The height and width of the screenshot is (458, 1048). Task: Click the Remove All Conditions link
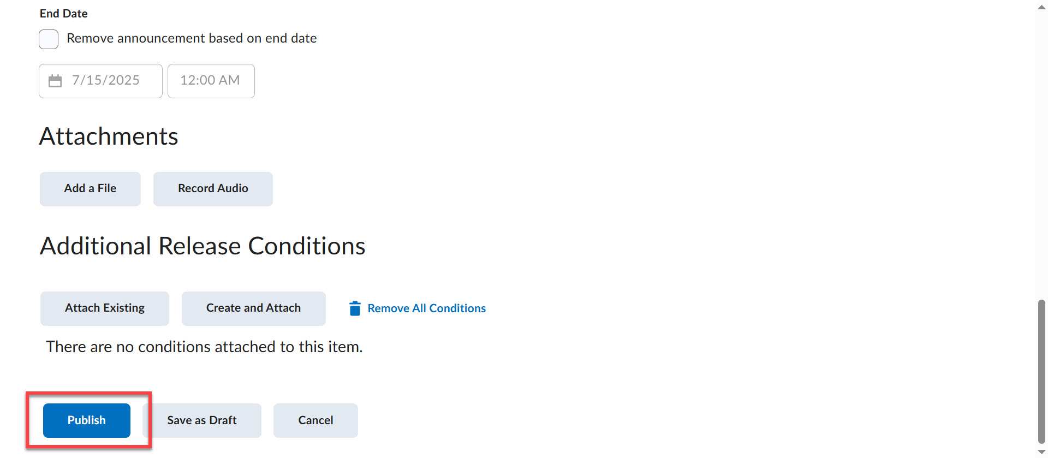[426, 308]
